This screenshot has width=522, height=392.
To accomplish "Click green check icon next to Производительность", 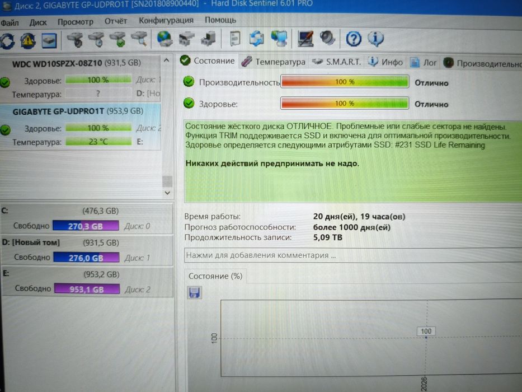I will pyautogui.click(x=189, y=81).
